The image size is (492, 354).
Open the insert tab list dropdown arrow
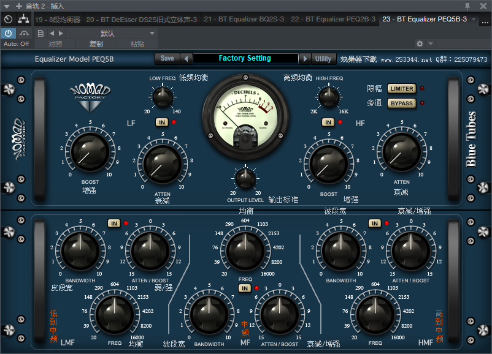pyautogui.click(x=474, y=20)
